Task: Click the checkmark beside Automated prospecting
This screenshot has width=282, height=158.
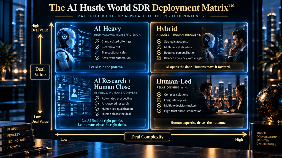Action: 97,98
